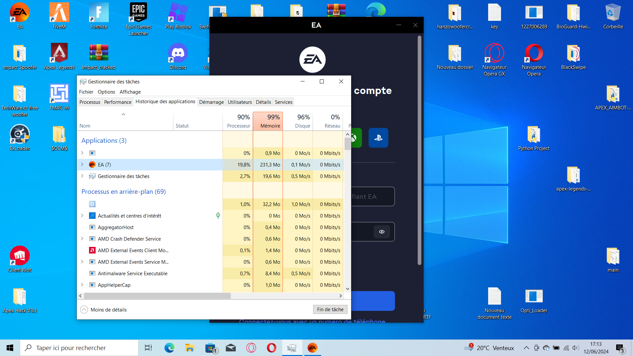Click the PlayStation sign-in icon
633x356 pixels.
coord(378,138)
